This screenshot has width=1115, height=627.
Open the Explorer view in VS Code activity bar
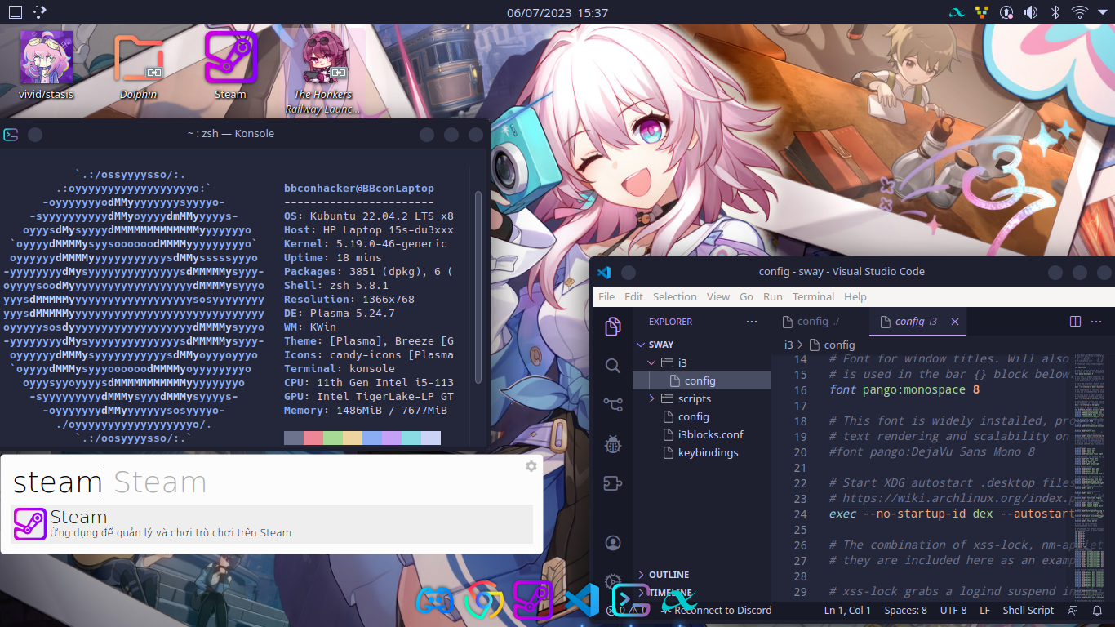613,327
